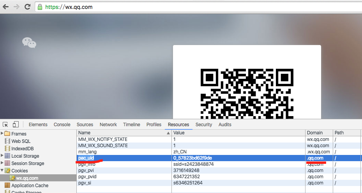Click the IndexedDB database icon

point(7,148)
